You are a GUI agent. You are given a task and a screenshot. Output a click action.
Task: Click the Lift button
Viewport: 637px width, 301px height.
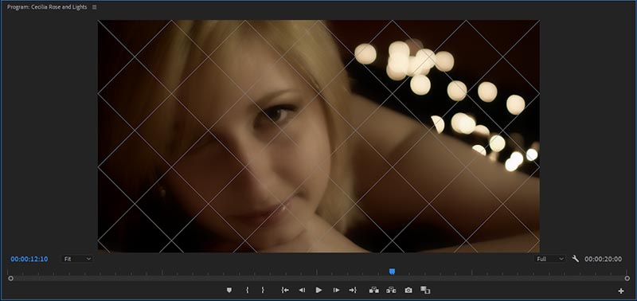(x=373, y=290)
